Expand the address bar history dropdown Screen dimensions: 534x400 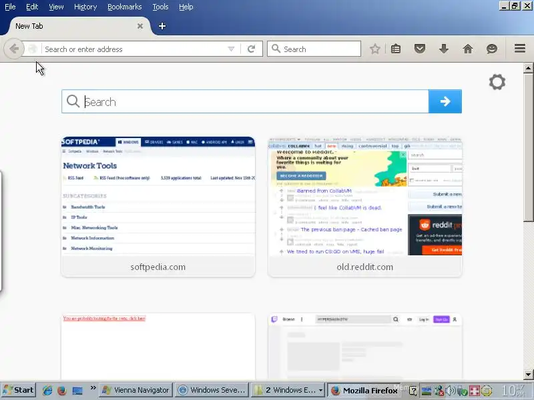click(231, 49)
